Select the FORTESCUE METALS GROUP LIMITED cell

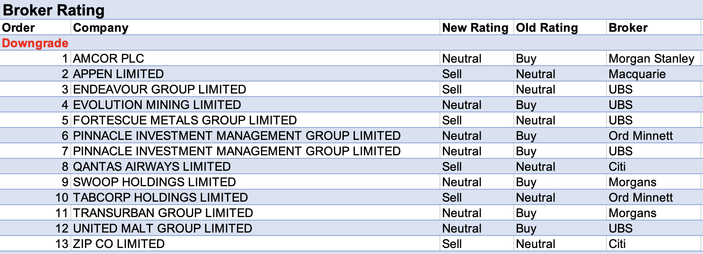pyautogui.click(x=185, y=120)
